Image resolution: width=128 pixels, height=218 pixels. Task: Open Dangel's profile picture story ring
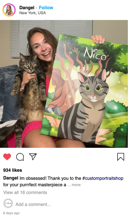pos(9,10)
